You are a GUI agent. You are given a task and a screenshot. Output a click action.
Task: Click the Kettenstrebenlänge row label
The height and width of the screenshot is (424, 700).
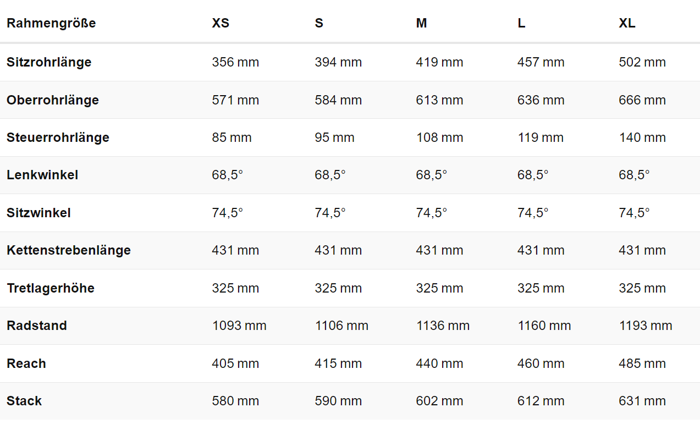click(69, 250)
